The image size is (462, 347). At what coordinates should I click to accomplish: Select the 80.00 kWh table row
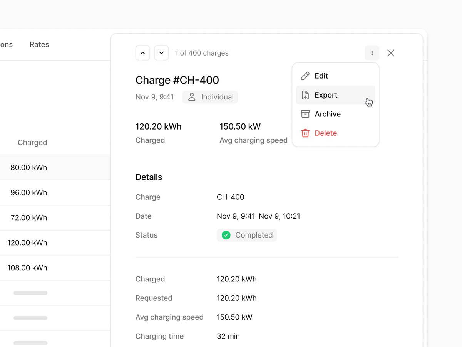(x=55, y=167)
